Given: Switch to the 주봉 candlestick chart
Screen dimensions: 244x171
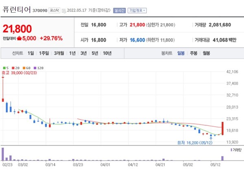Looking at the screenshot, I should 194,53.
